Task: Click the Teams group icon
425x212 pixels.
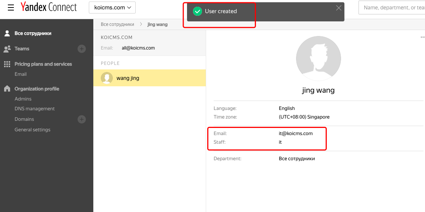Action: (x=7, y=49)
